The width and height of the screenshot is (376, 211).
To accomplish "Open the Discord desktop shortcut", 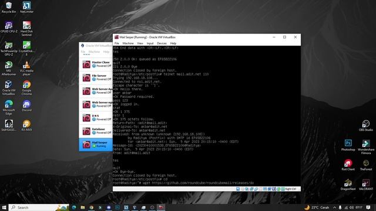I will (26, 105).
